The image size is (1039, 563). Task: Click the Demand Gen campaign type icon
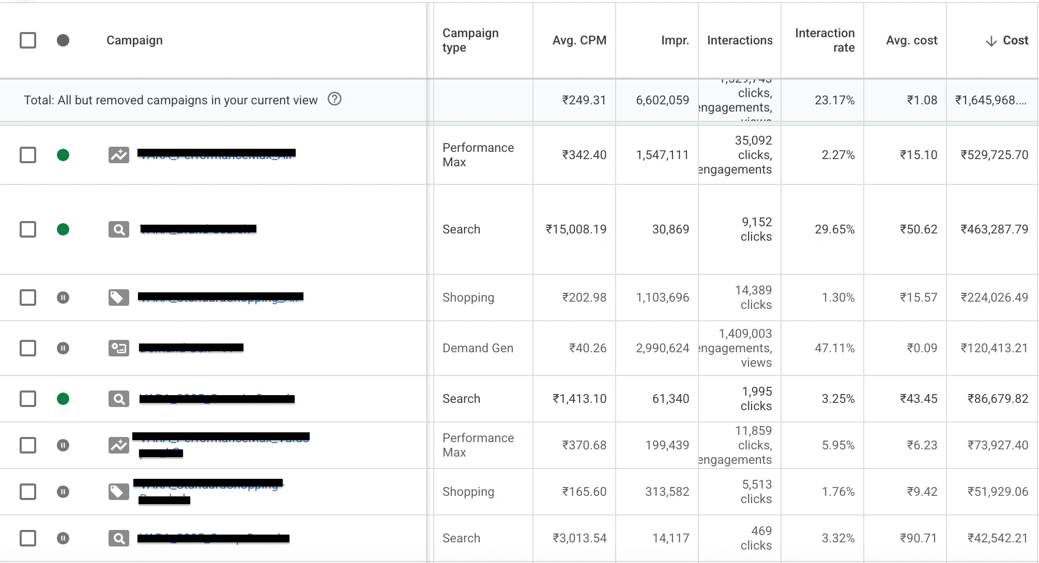coord(118,348)
